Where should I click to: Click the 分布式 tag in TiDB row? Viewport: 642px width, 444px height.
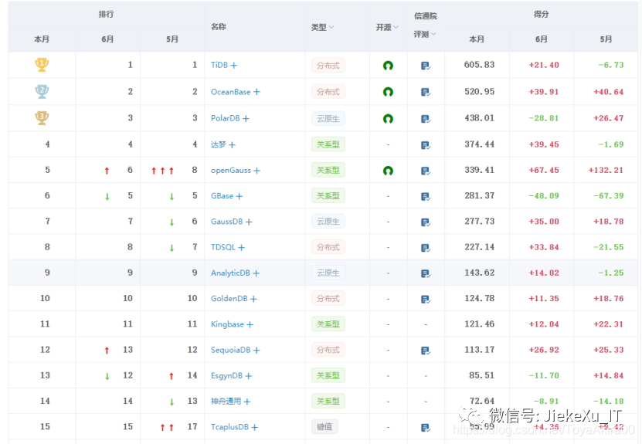328,66
